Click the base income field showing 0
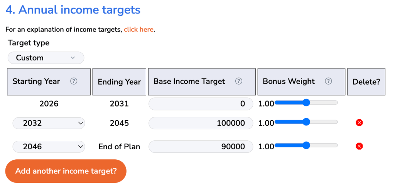Viewport: 395px width, 187px height. tap(201, 104)
